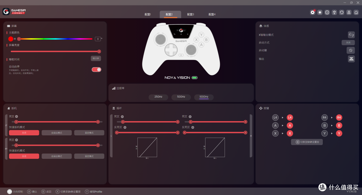Click the left stick response curve graph

coord(147,147)
